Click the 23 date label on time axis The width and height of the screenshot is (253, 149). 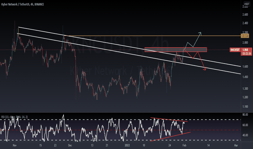pyautogui.click(x=55, y=145)
